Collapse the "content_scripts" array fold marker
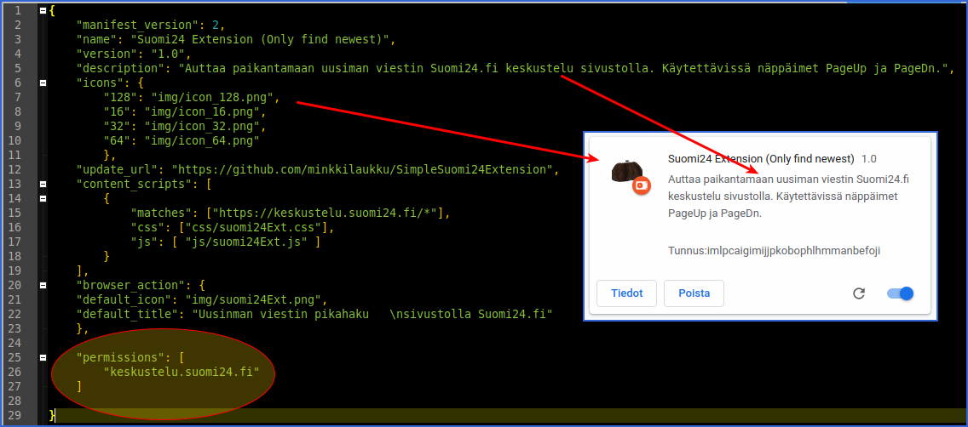The width and height of the screenshot is (968, 427). (x=43, y=184)
